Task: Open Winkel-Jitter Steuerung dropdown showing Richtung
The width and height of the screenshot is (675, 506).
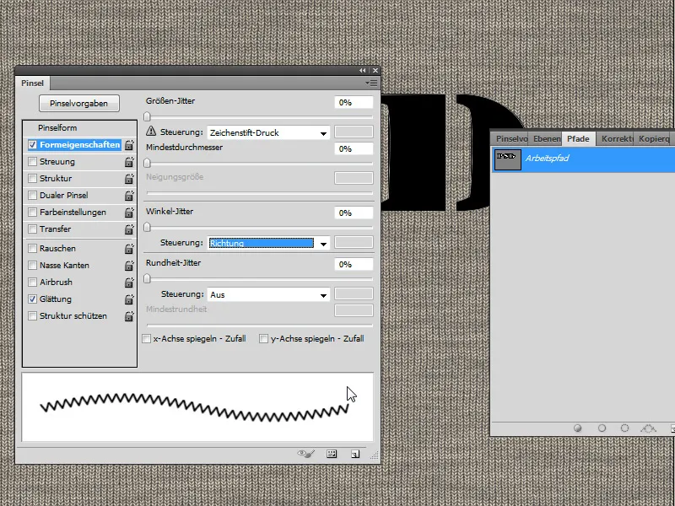Action: click(x=268, y=243)
